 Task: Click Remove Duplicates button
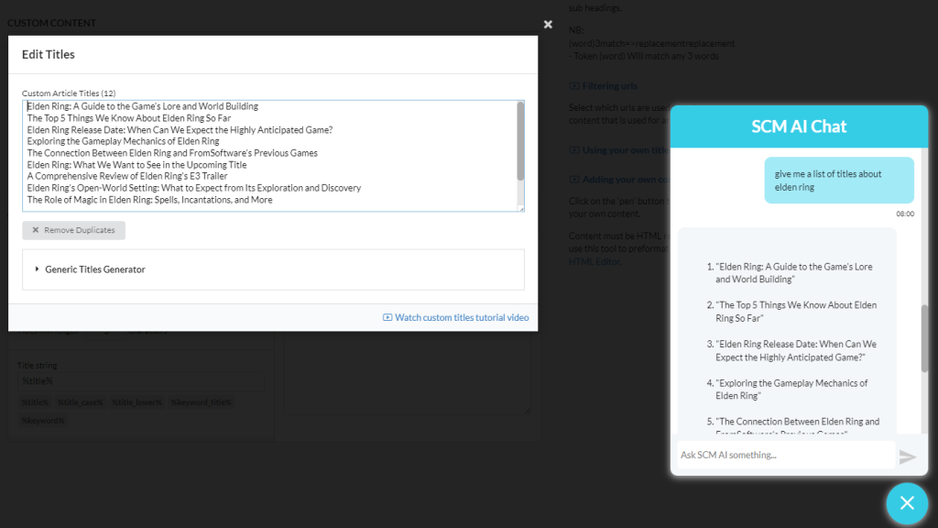[x=73, y=230]
